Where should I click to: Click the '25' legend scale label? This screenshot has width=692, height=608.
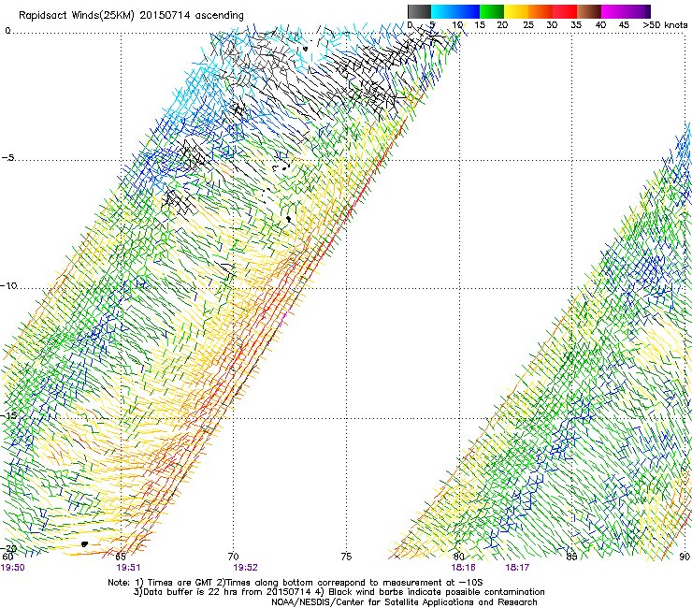pos(528,25)
